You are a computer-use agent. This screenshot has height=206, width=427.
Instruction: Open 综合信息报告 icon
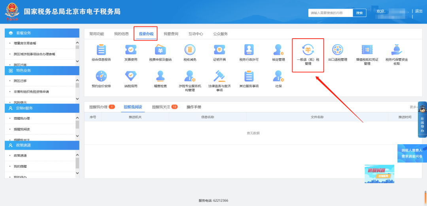coord(101,50)
